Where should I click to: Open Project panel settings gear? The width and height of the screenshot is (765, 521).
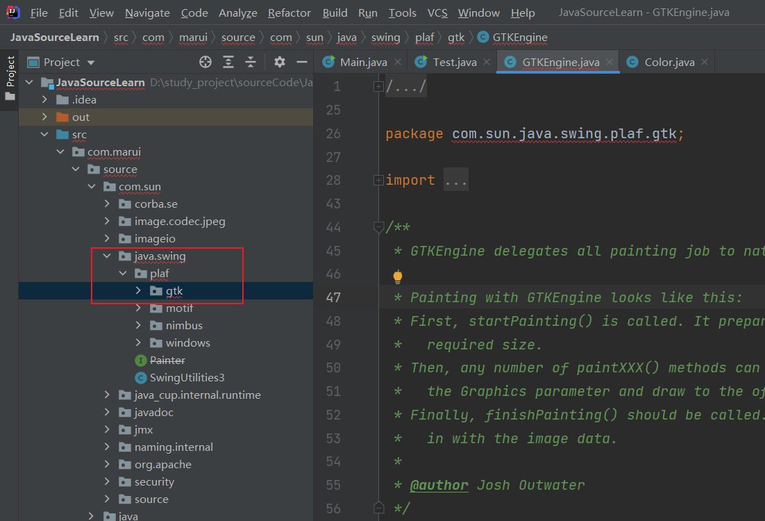(280, 62)
